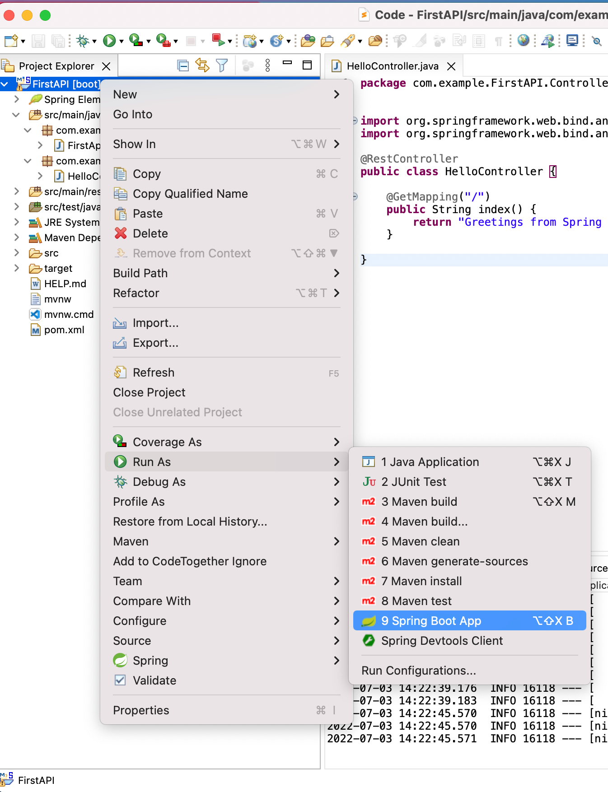Click Export... in the context menu
The height and width of the screenshot is (792, 608).
point(226,343)
